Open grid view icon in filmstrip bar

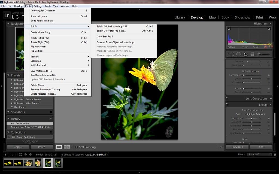[21, 154]
